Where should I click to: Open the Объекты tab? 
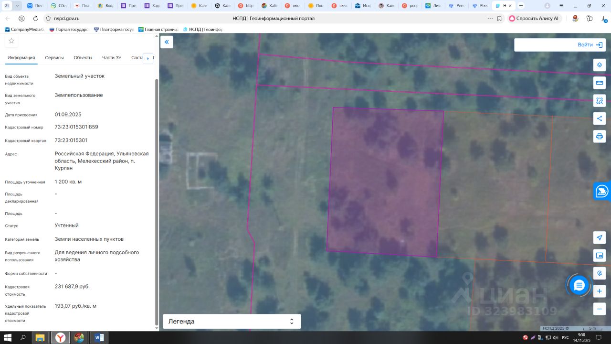coord(83,58)
